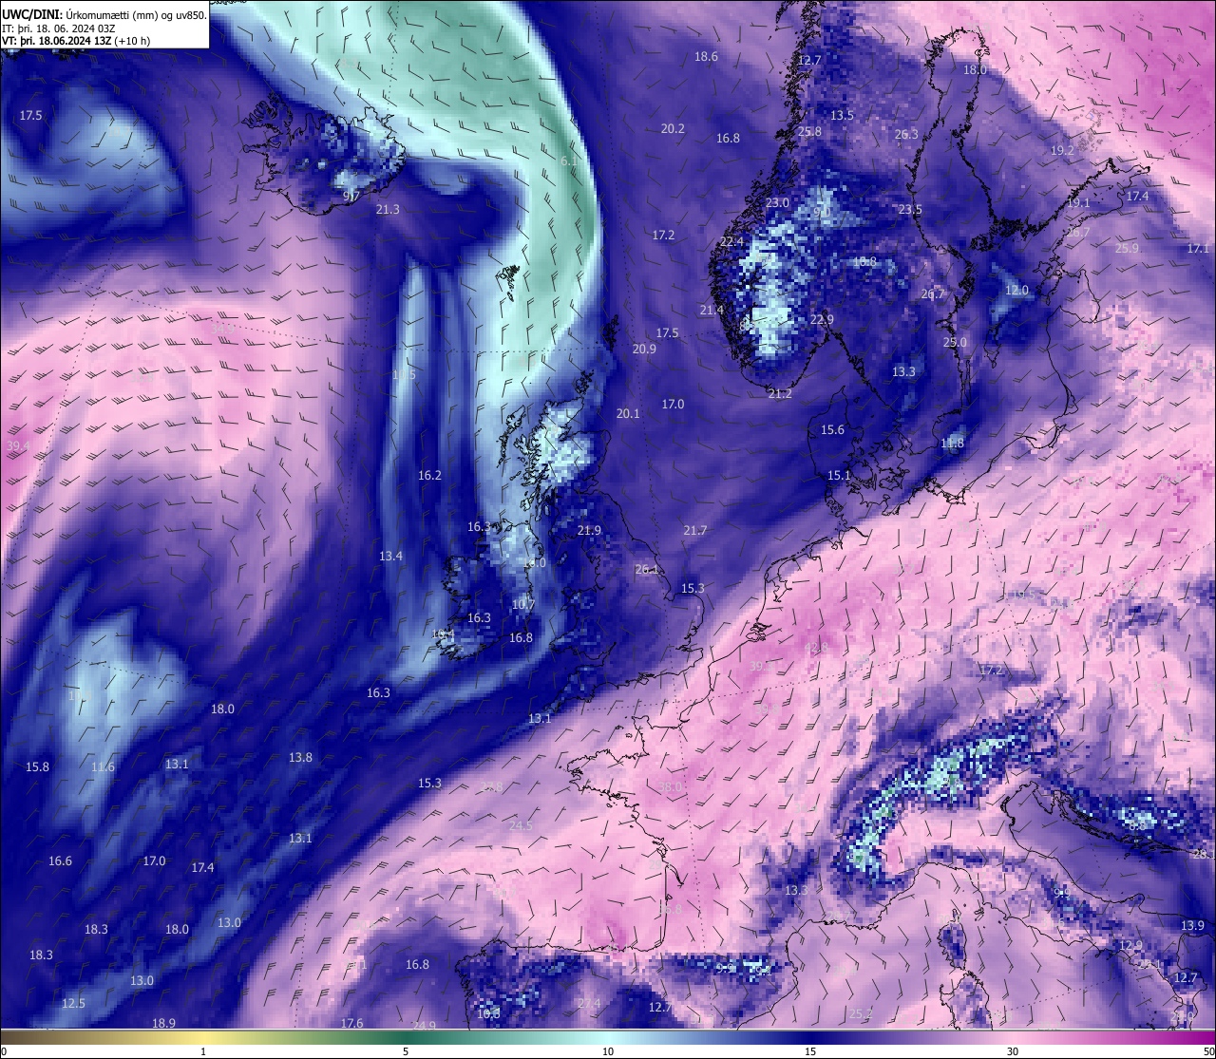The width and height of the screenshot is (1216, 1059).
Task: Click the 18.9 value at the bottom edge
Action: click(x=163, y=1024)
